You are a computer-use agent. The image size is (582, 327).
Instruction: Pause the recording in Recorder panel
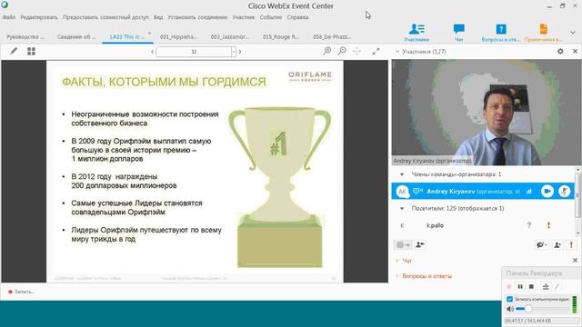520,287
